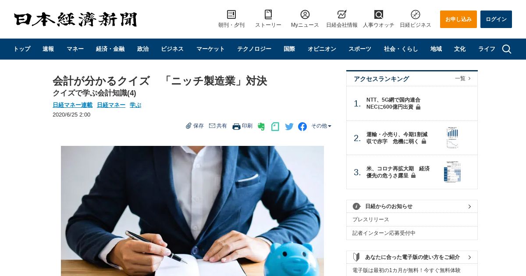This screenshot has height=276, width=526.
Task: Share the article on Twitter
Action: (x=289, y=127)
